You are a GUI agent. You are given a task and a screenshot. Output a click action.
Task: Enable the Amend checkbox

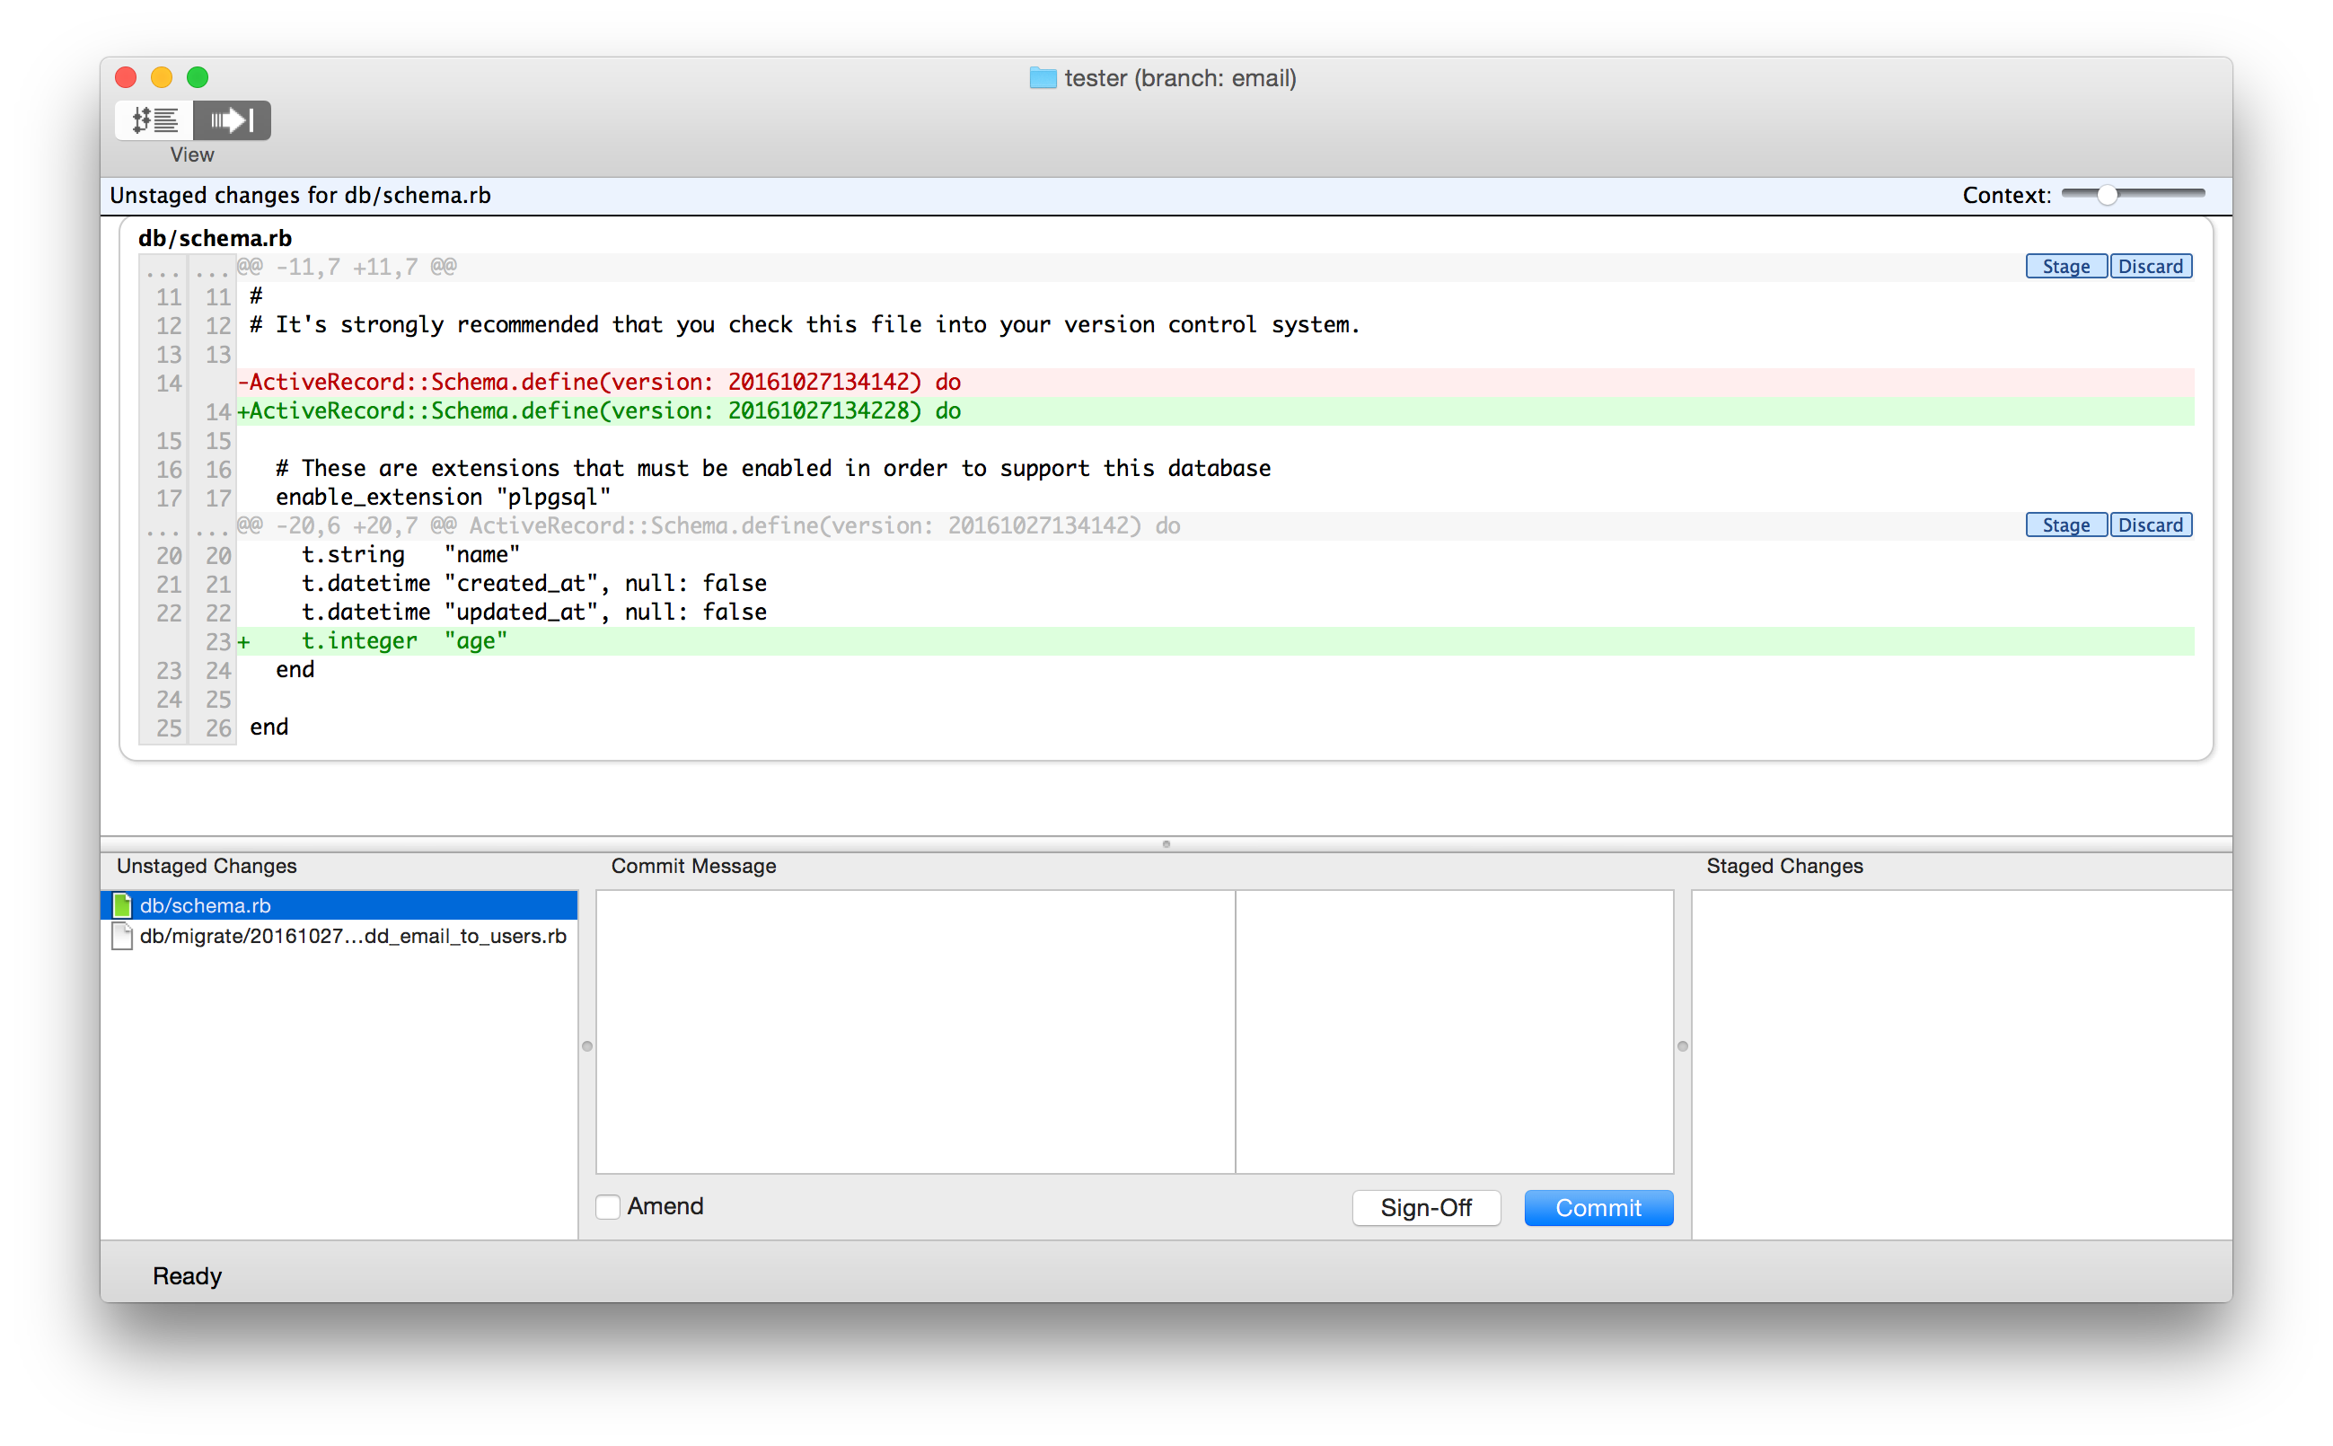point(608,1207)
